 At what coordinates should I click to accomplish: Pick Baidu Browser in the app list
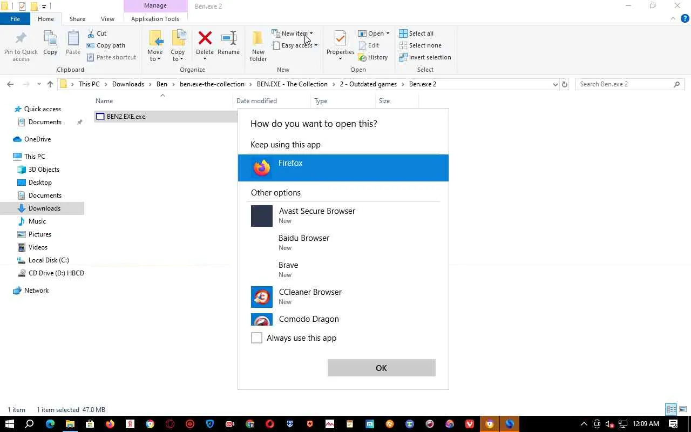tap(343, 242)
